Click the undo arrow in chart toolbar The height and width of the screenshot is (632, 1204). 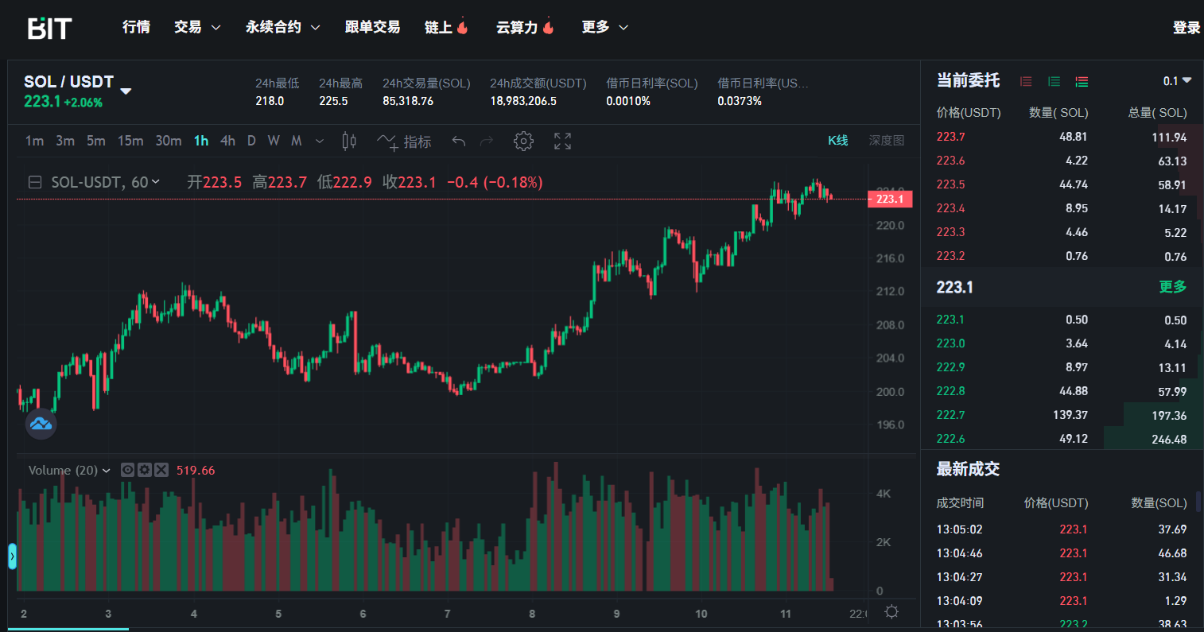(x=458, y=142)
